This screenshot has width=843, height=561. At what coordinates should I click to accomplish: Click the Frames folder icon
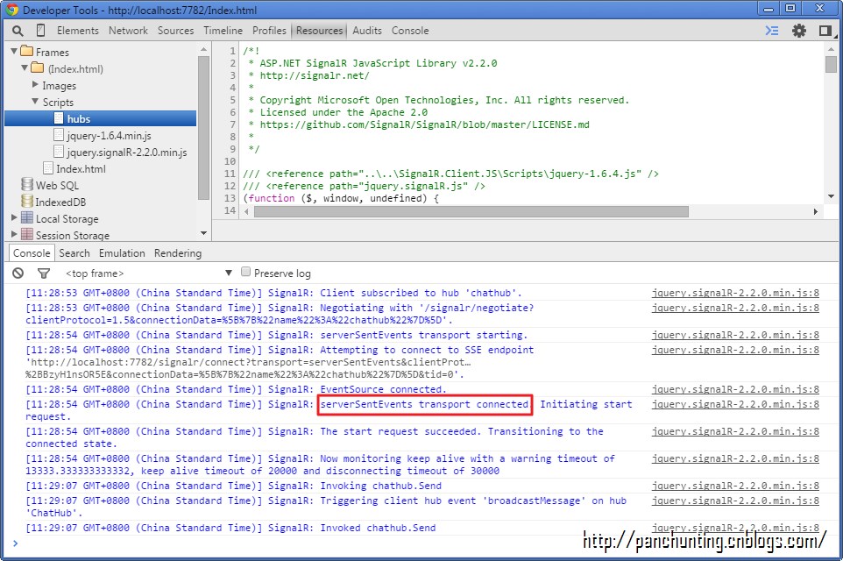click(x=27, y=52)
